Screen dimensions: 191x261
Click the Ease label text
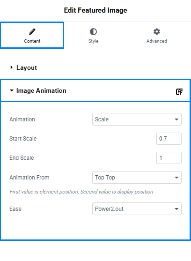[15, 209]
